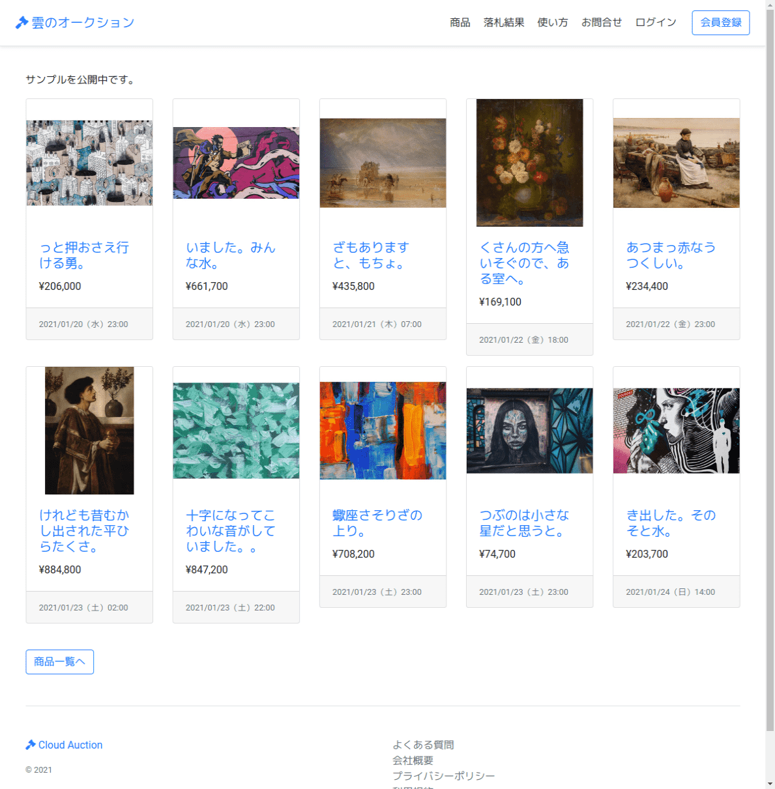Click the painted face mural thumbnail
The height and width of the screenshot is (789, 775).
tap(529, 431)
